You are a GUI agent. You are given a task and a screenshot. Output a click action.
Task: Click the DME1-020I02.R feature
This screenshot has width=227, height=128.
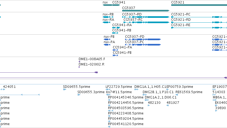point(91,64)
